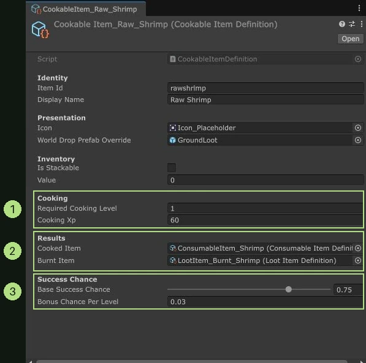Click the Required Cooking Level field
Screen dimensions: 366x363
coord(265,208)
